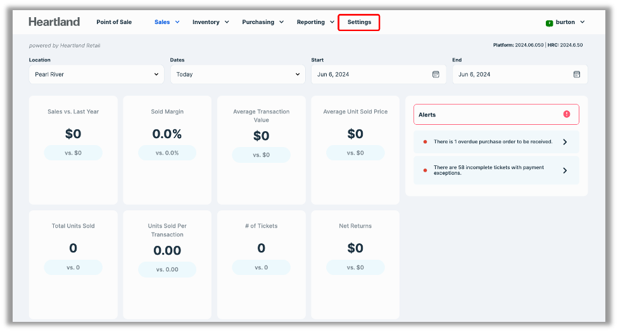Click the red Alerts exclamation icon
The image size is (618, 332).
coord(566,115)
